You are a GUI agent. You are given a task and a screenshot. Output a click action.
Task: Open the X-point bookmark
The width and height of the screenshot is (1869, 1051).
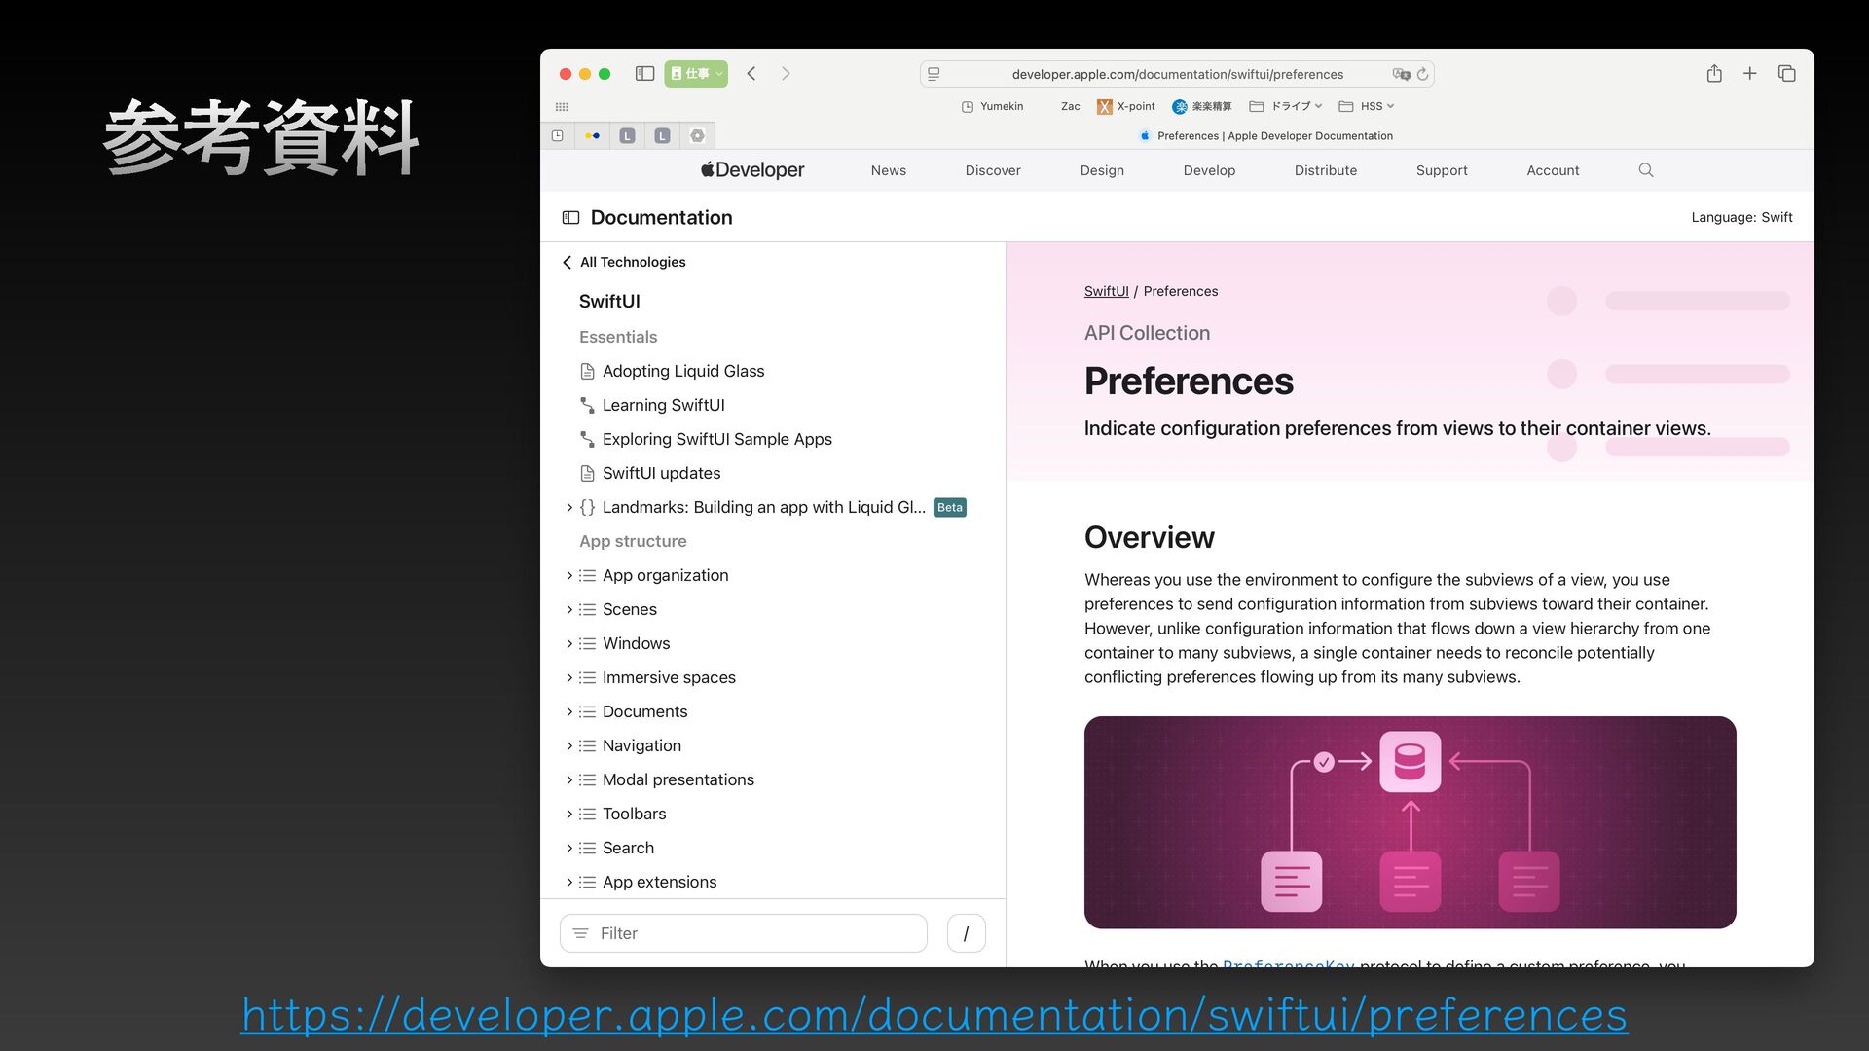tap(1125, 107)
